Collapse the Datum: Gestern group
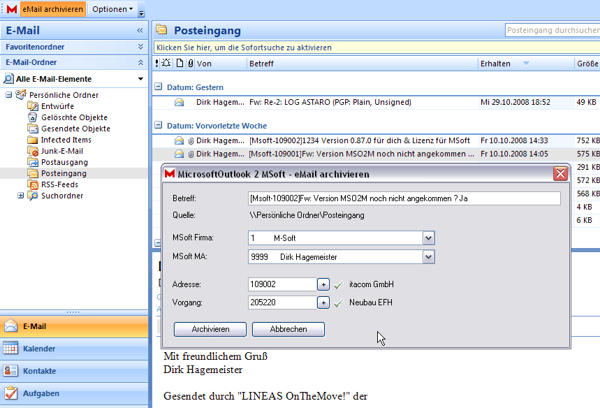The width and height of the screenshot is (600, 408). click(158, 87)
